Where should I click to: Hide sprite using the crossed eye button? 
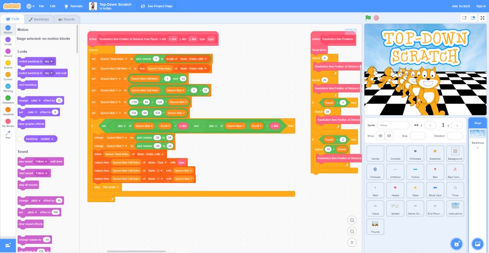[389, 136]
